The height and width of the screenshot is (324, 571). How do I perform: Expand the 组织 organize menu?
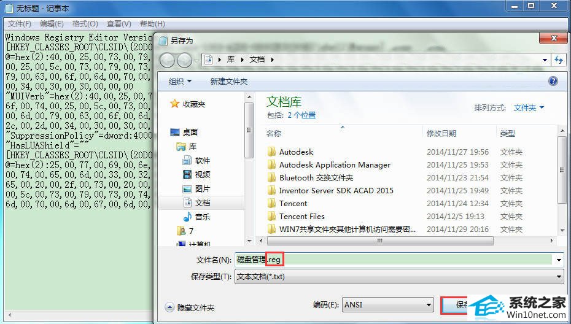(180, 81)
